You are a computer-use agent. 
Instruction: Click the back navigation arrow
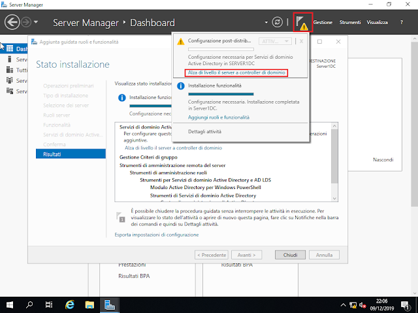tap(12, 22)
